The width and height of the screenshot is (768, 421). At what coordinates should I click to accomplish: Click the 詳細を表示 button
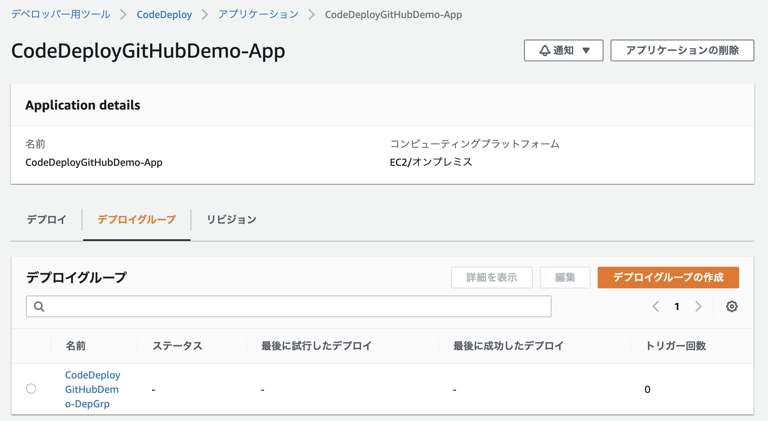coord(492,278)
